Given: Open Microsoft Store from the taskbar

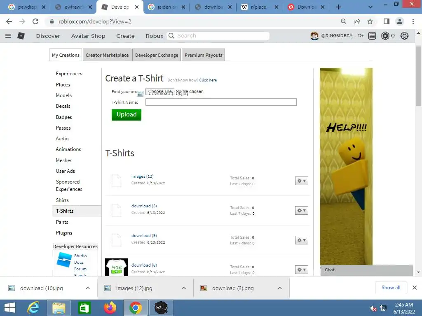Looking at the screenshot, I should tap(84, 308).
